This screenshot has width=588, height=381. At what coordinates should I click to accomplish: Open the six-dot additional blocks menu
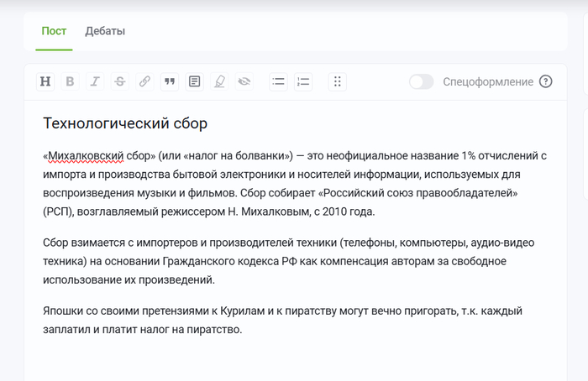coord(338,81)
